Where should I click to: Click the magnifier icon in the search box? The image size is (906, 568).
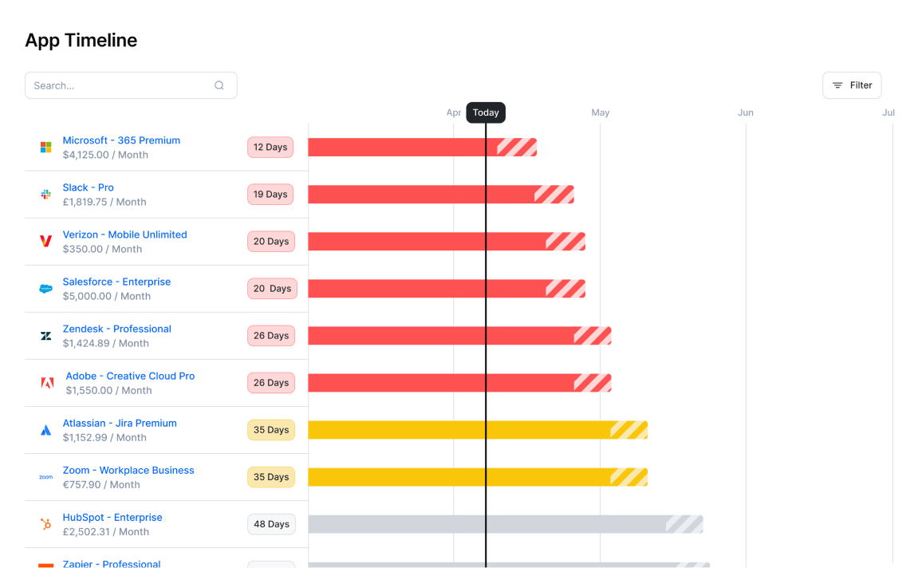click(x=219, y=85)
